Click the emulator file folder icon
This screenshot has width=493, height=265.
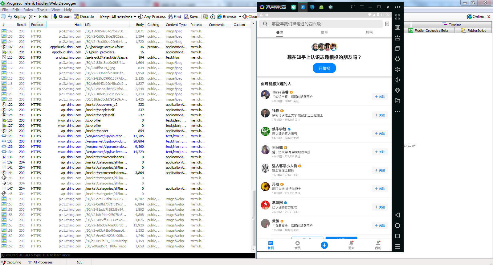point(397,101)
